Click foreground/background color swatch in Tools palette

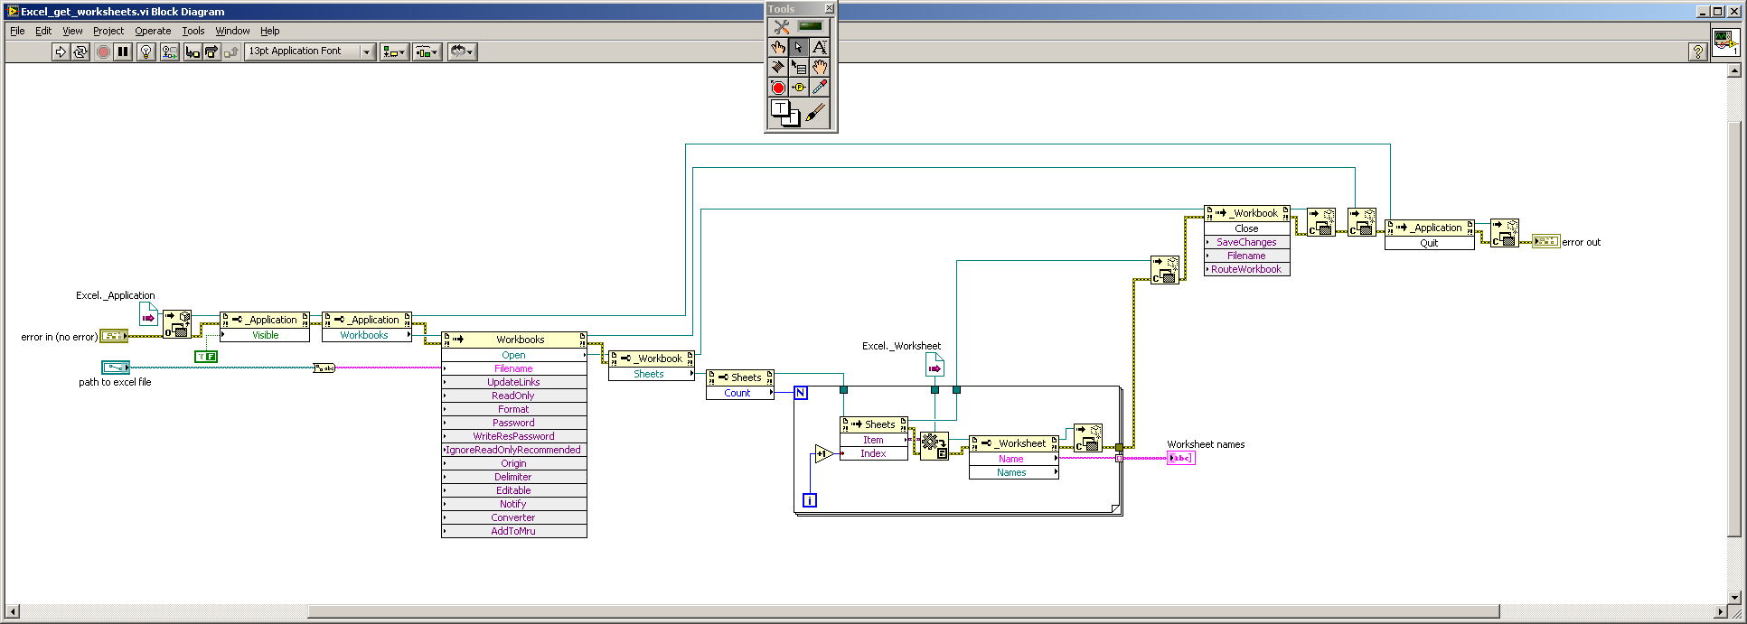pos(784,113)
